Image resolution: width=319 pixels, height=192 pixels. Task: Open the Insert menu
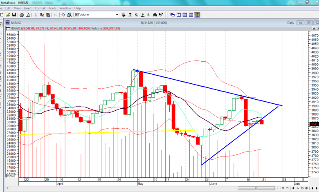point(28,8)
